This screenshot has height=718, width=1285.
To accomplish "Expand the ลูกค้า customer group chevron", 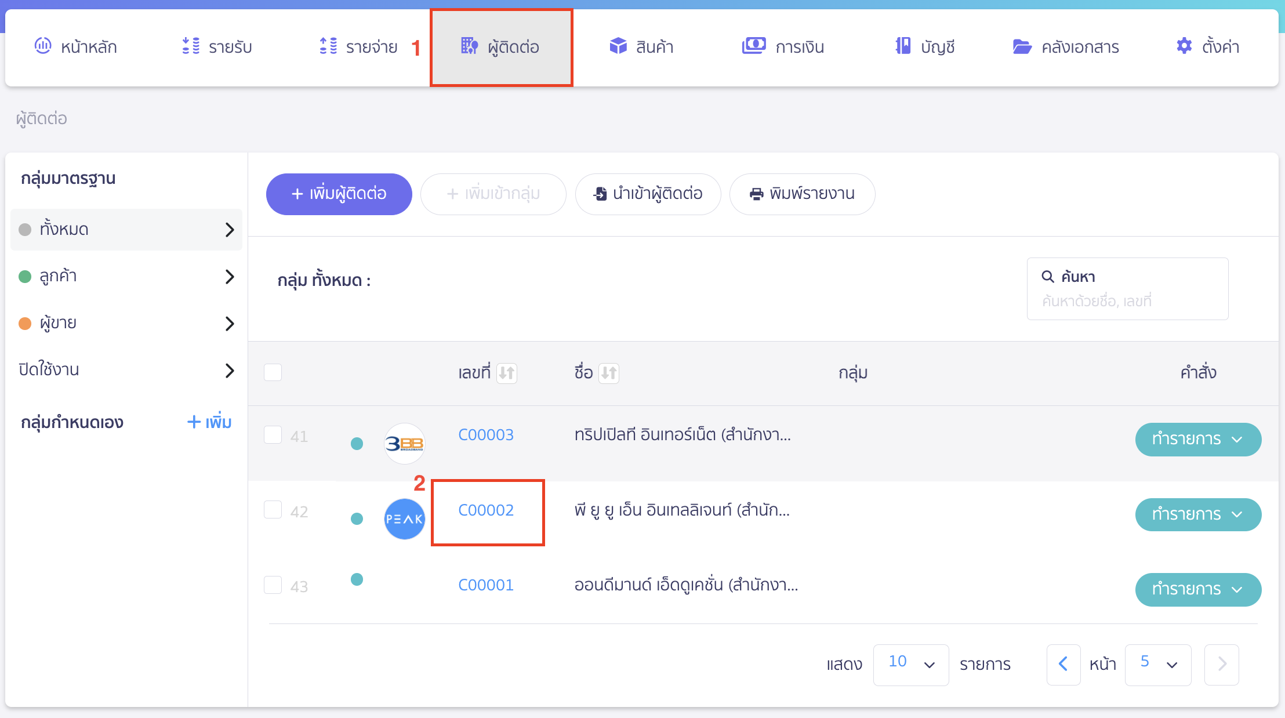I will pos(230,276).
